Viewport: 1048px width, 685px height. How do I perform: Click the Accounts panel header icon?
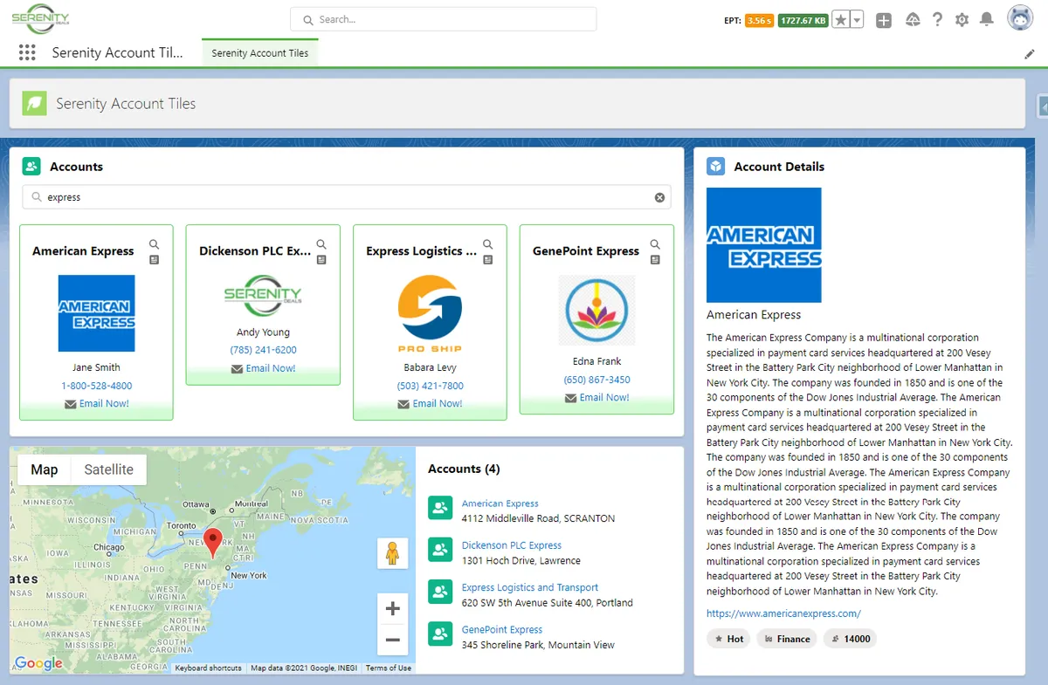click(x=31, y=166)
